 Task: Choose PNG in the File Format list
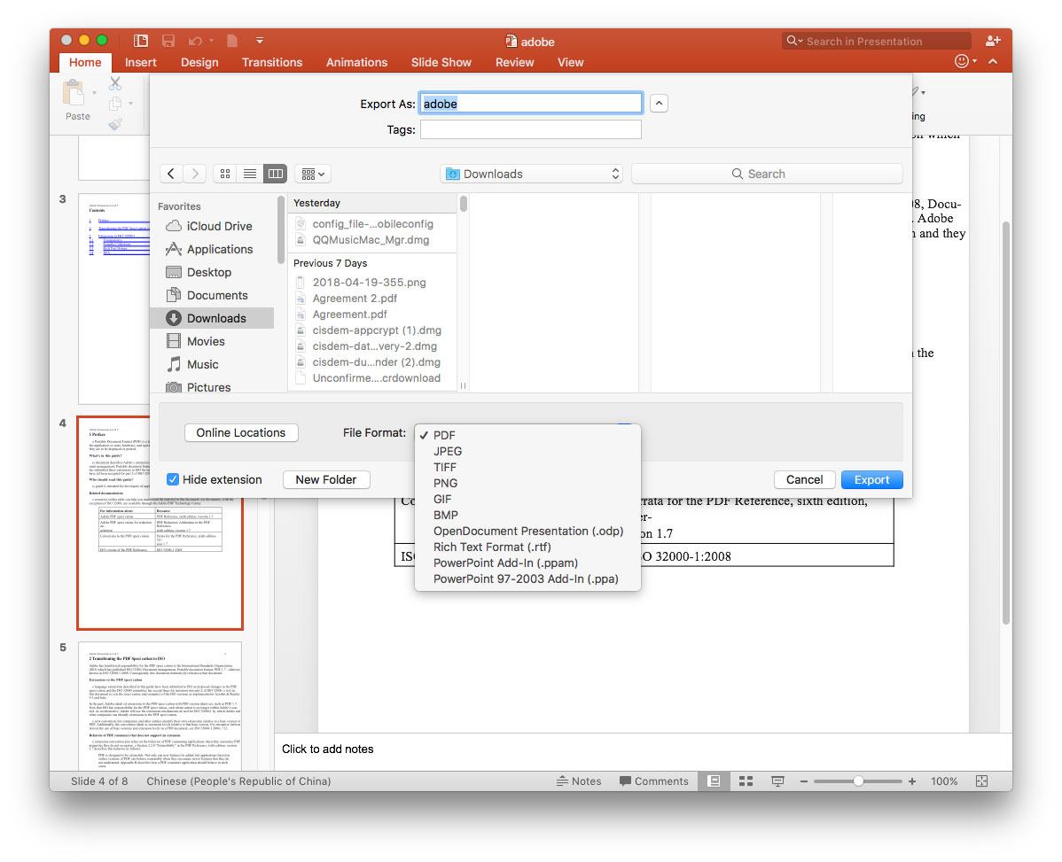point(527,483)
